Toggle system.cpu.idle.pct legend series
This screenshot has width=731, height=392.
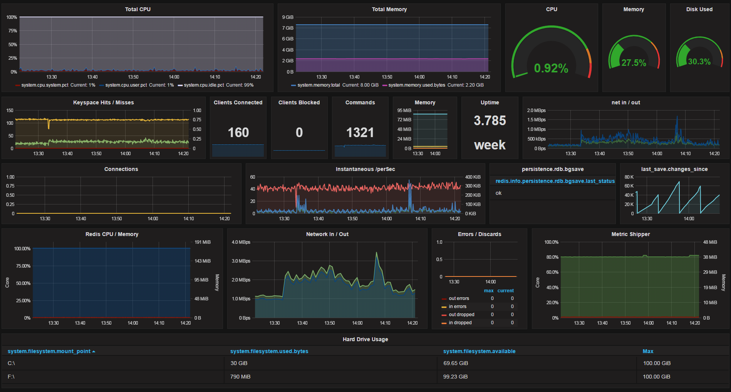pos(204,85)
